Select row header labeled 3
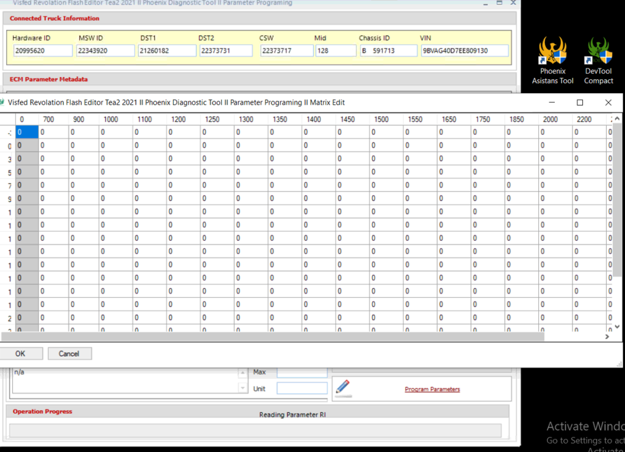 [8, 159]
